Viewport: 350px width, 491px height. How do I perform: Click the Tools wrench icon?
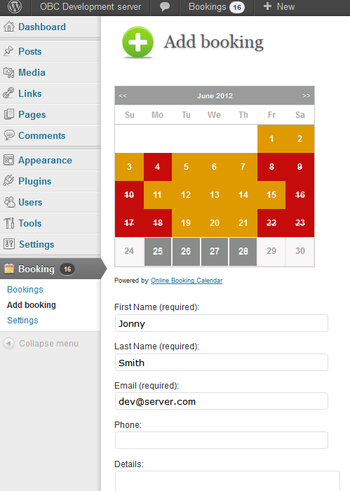[9, 223]
